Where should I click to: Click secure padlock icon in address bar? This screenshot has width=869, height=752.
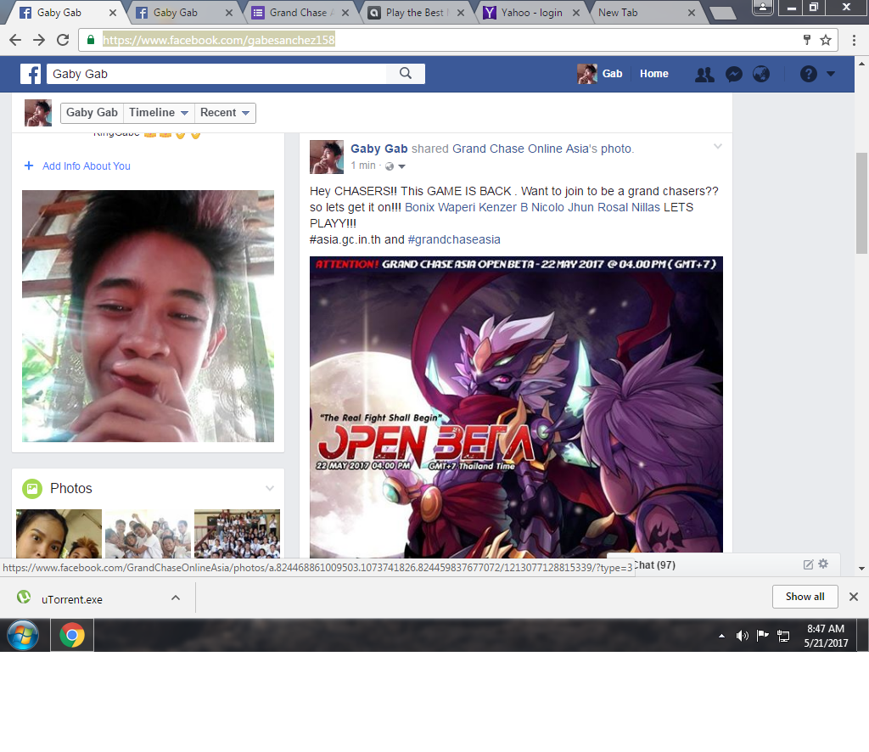91,40
